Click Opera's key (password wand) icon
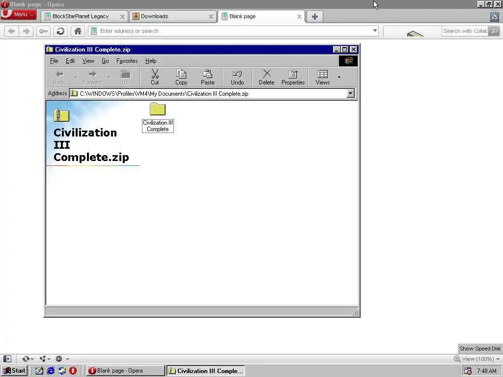 (x=43, y=31)
